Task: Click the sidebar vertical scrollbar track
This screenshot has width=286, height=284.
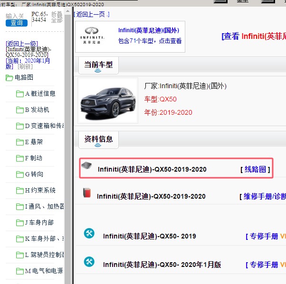Action: click(67, 149)
